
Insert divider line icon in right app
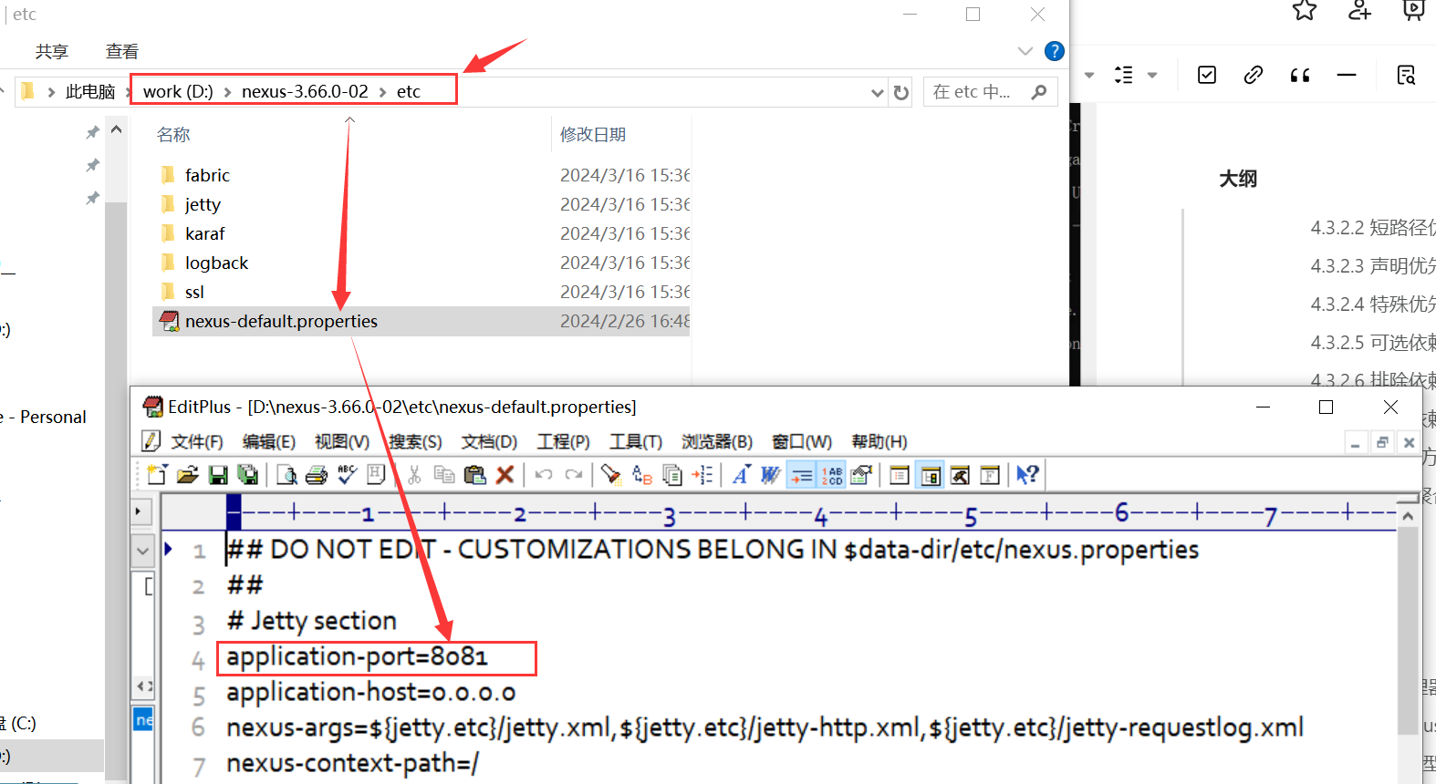(1347, 75)
